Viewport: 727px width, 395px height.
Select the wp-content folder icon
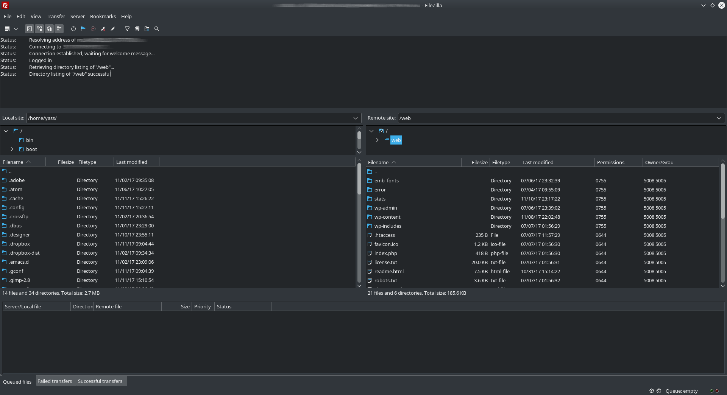click(x=370, y=217)
